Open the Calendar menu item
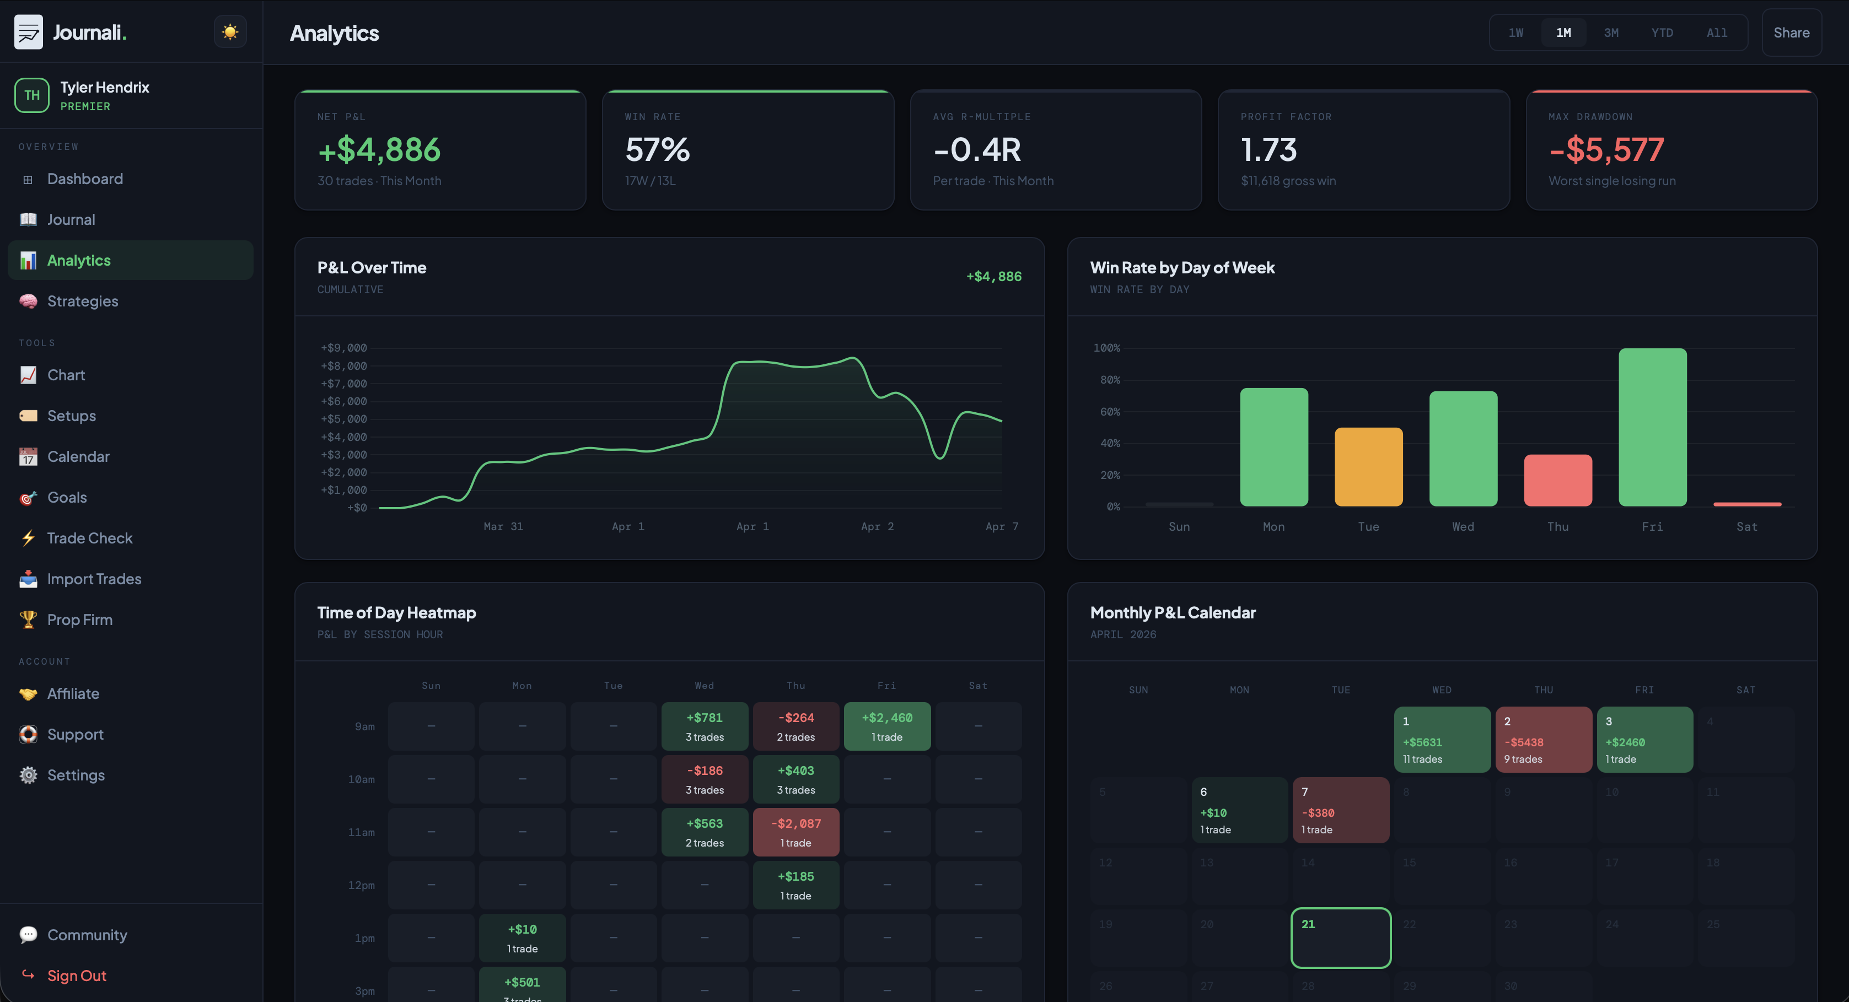 coord(78,456)
